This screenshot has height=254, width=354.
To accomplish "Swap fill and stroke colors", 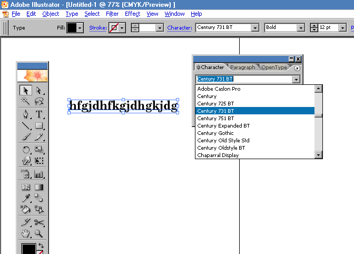I will pos(41,246).
